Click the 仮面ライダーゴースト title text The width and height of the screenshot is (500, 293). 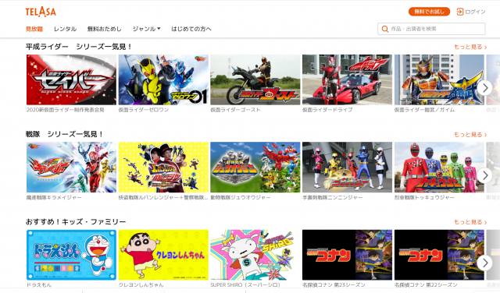click(x=236, y=110)
